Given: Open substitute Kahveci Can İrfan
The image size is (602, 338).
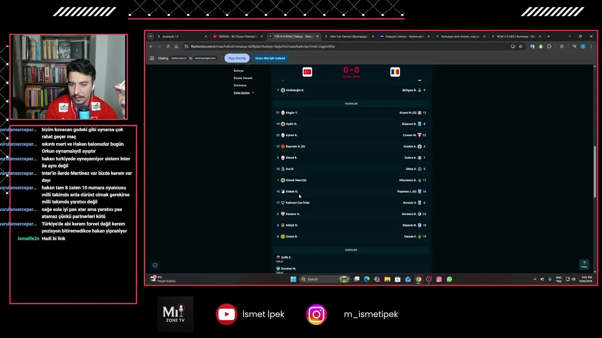Looking at the screenshot, I should click(298, 203).
